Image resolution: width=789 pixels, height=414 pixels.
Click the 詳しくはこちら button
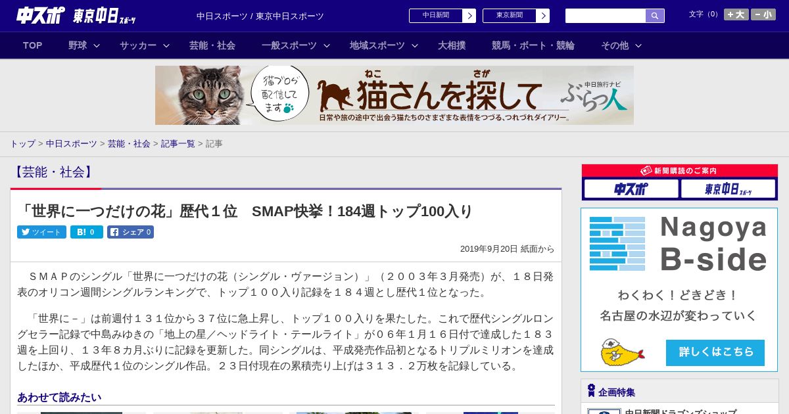click(x=715, y=352)
